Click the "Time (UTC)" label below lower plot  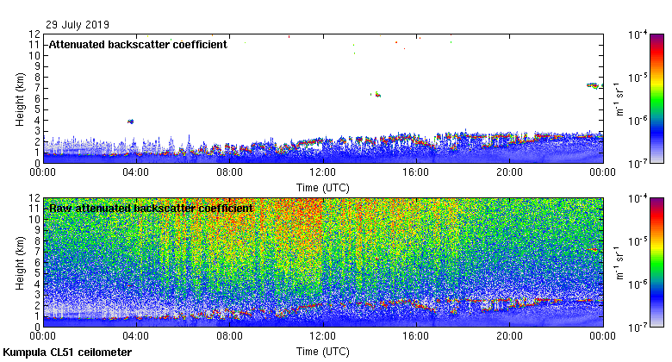[x=323, y=352]
